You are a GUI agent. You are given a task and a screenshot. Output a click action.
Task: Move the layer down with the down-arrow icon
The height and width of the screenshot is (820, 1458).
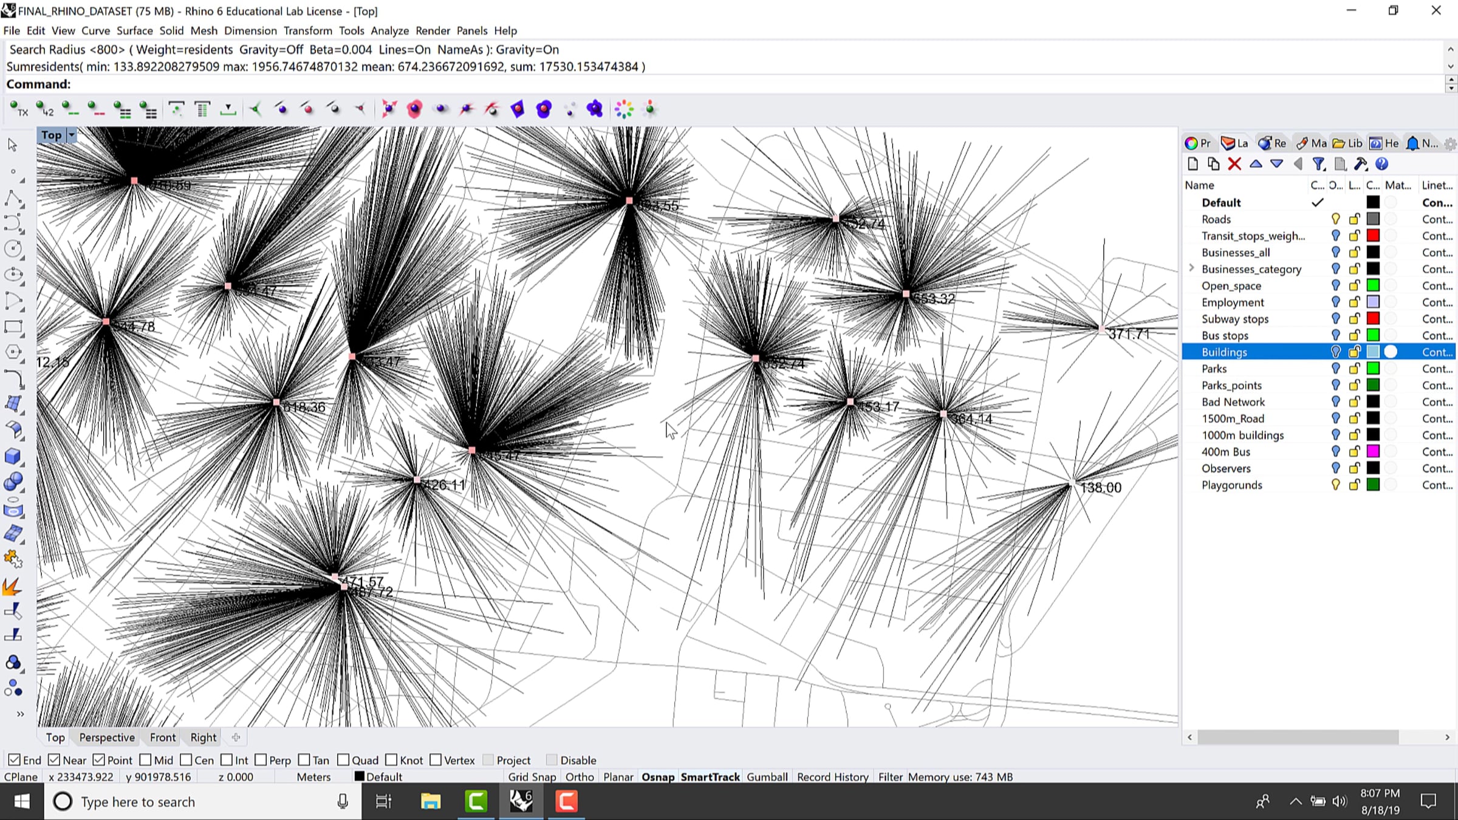point(1276,164)
